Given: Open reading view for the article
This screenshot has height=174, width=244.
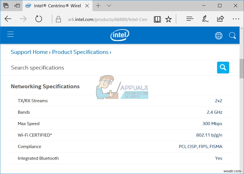Looking at the screenshot, I should 157,19.
